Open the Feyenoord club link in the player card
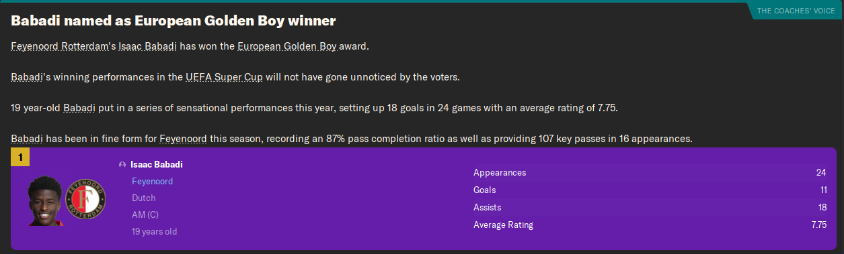This screenshot has width=844, height=254. (152, 182)
